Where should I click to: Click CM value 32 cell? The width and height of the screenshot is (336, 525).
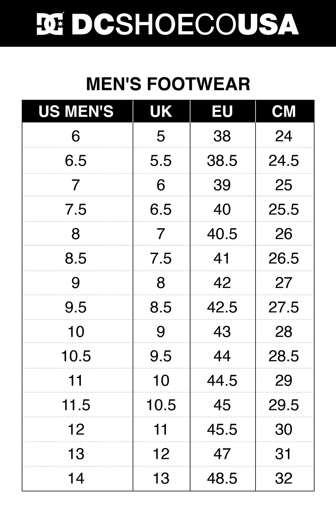[285, 478]
